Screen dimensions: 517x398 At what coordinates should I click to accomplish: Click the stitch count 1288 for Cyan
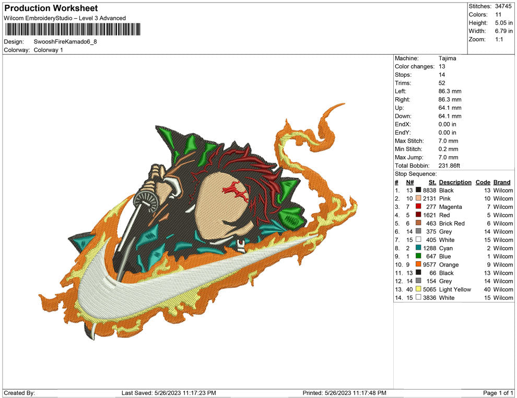pos(430,248)
